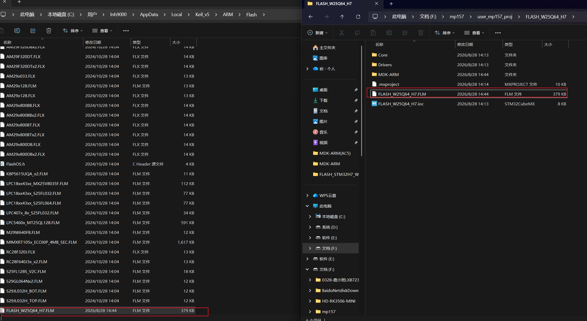Click AppData in left address breadcrumb
Image resolution: width=587 pixels, height=321 pixels.
tap(149, 15)
